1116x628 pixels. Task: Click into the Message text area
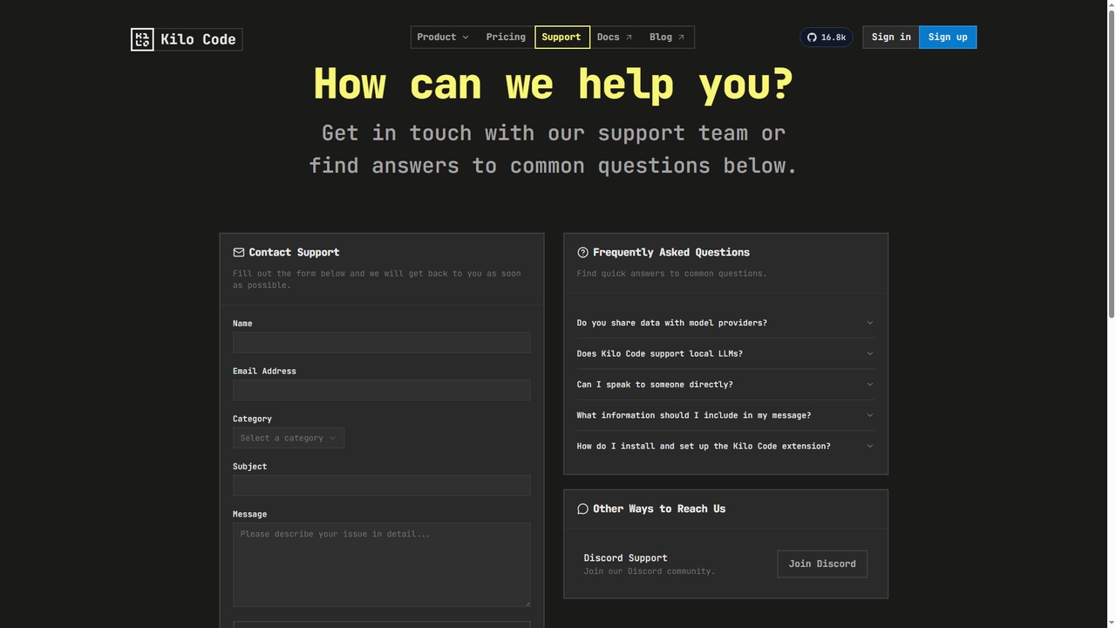(x=381, y=565)
